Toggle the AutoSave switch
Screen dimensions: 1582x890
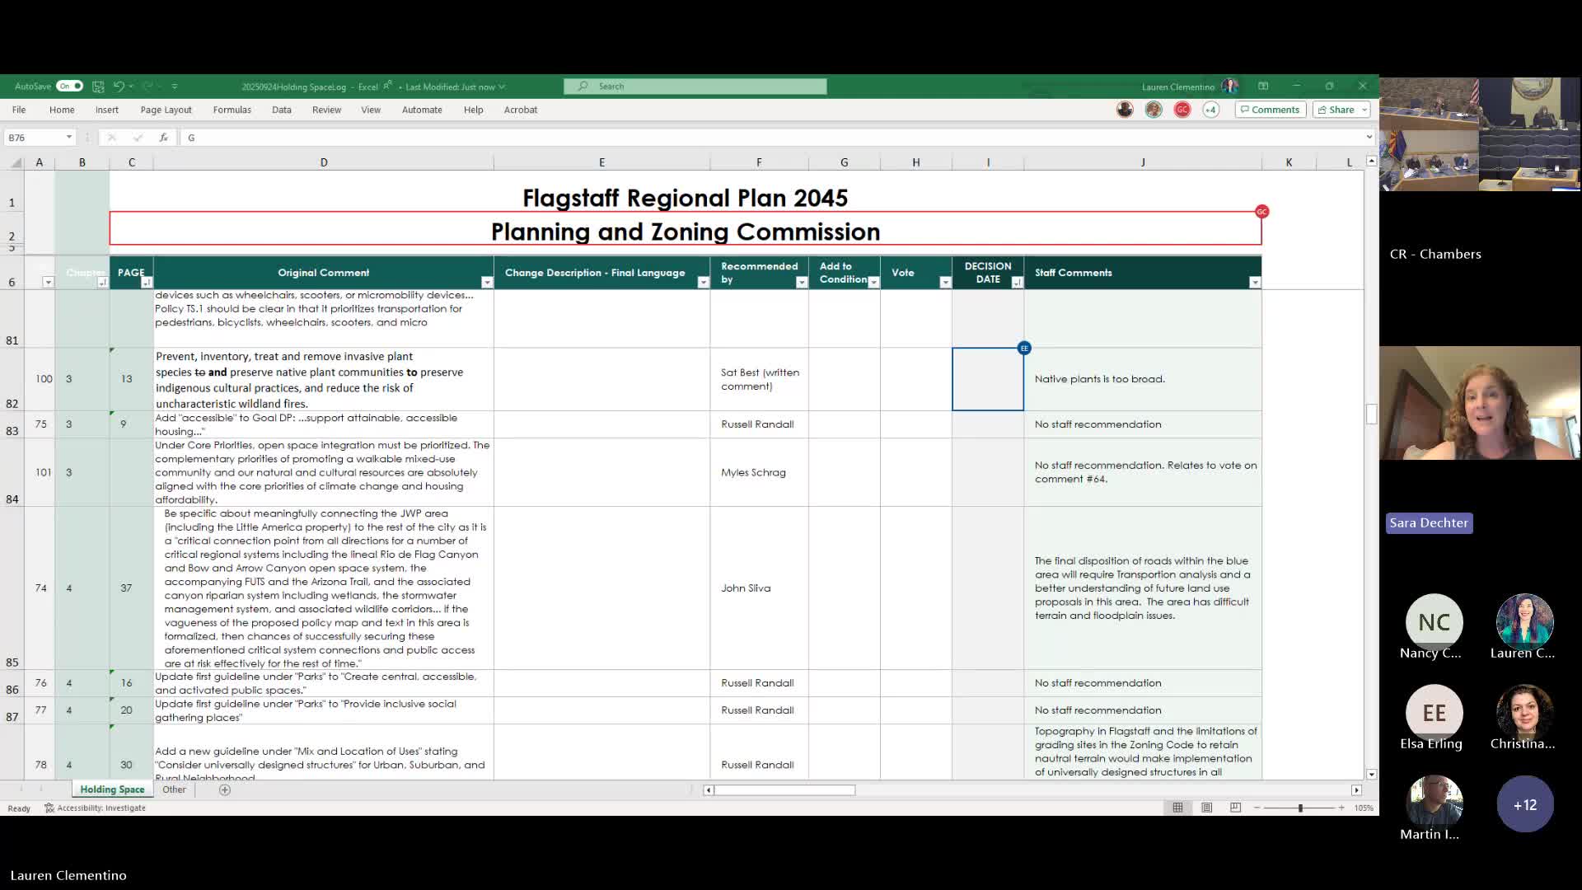[x=70, y=86]
